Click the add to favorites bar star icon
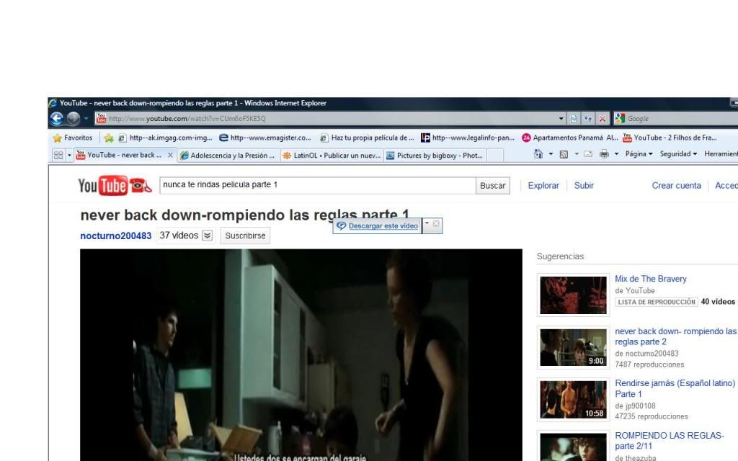This screenshot has height=461, width=738. pos(109,138)
